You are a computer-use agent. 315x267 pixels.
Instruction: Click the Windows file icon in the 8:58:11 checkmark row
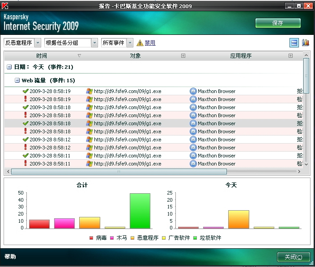[89, 156]
